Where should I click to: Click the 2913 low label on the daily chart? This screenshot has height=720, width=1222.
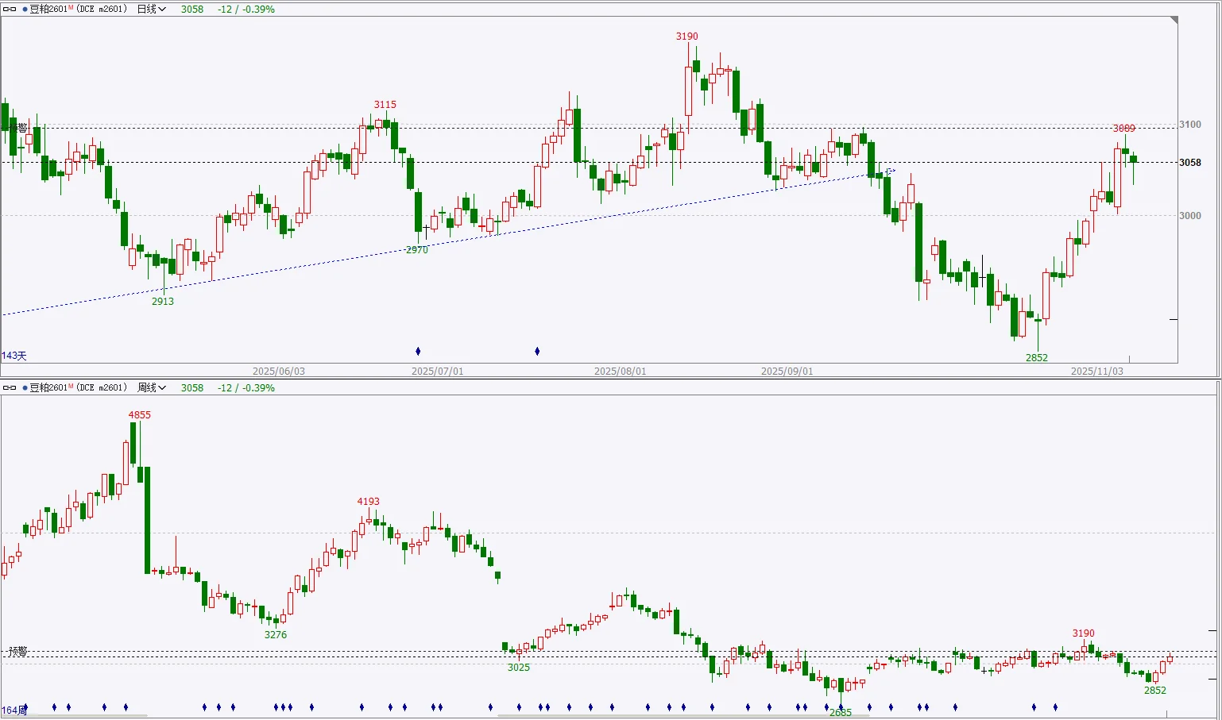(x=163, y=302)
